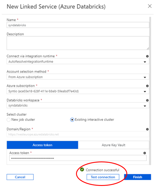Viewport: 159px width, 190px height.
Task: Open integration runtime dropdown
Action: [78, 62]
